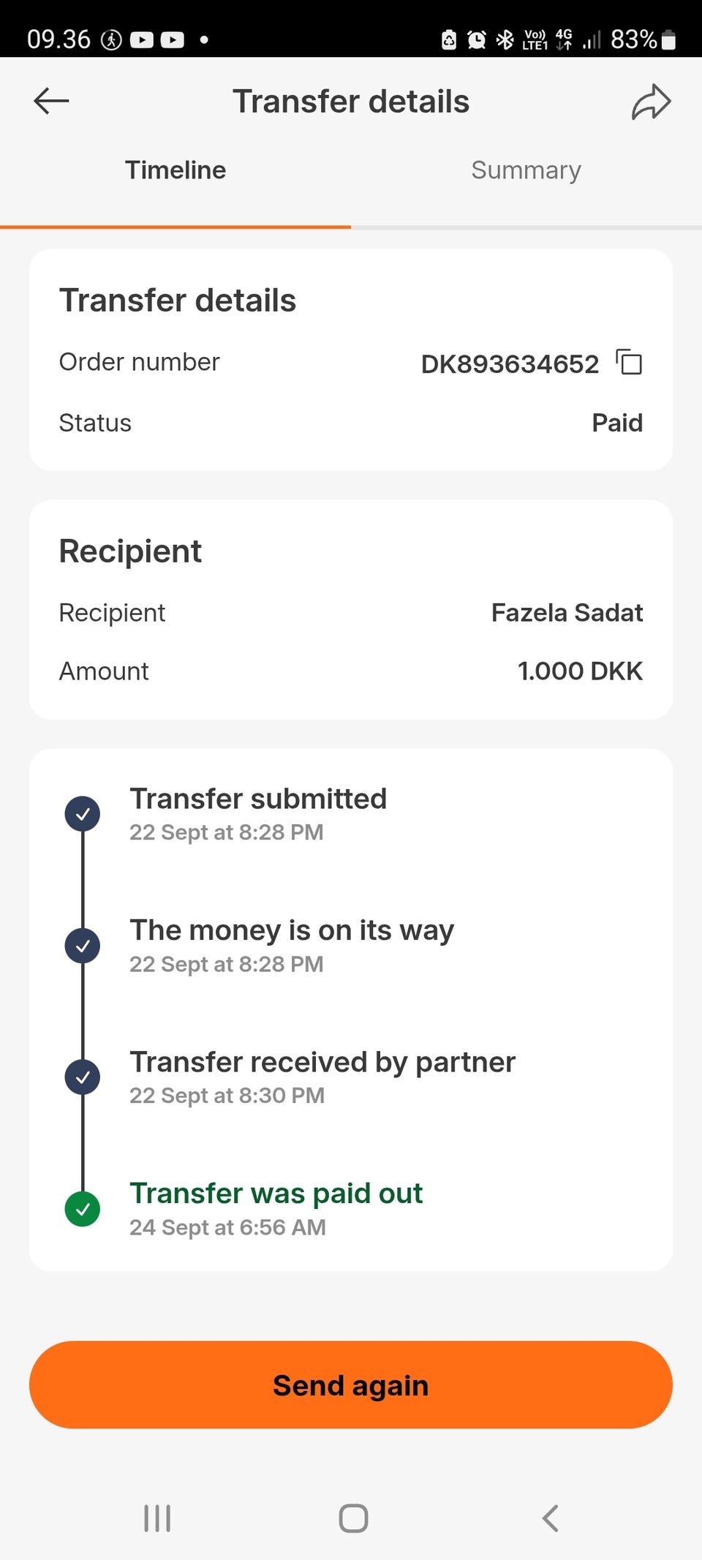Tap the back arrow in the header

(x=51, y=101)
